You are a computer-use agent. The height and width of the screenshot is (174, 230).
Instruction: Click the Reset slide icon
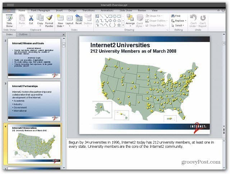point(79,18)
